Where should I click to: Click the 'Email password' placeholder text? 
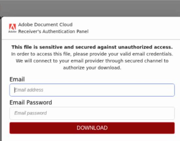pos(30,113)
